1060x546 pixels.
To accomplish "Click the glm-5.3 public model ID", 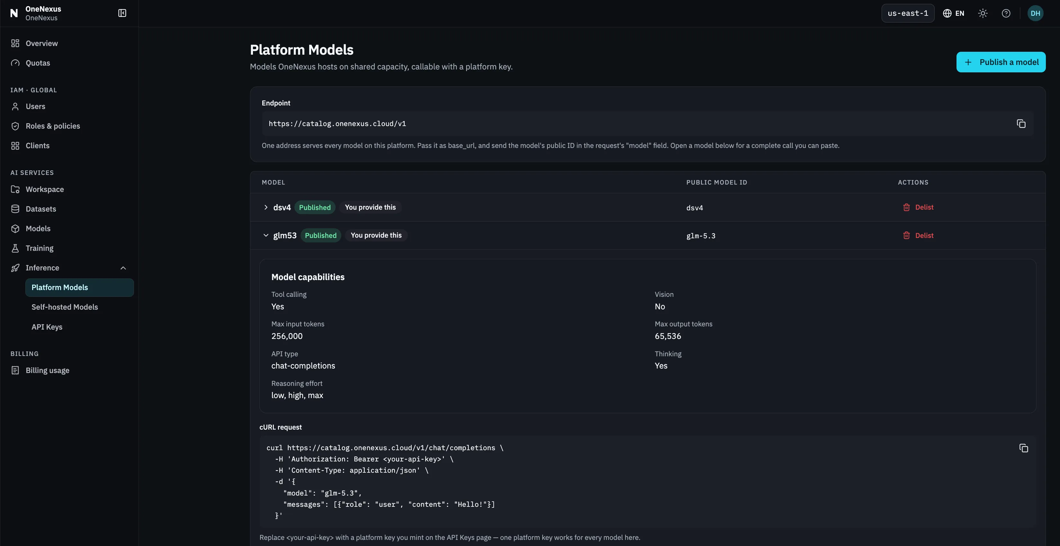I will (x=701, y=236).
